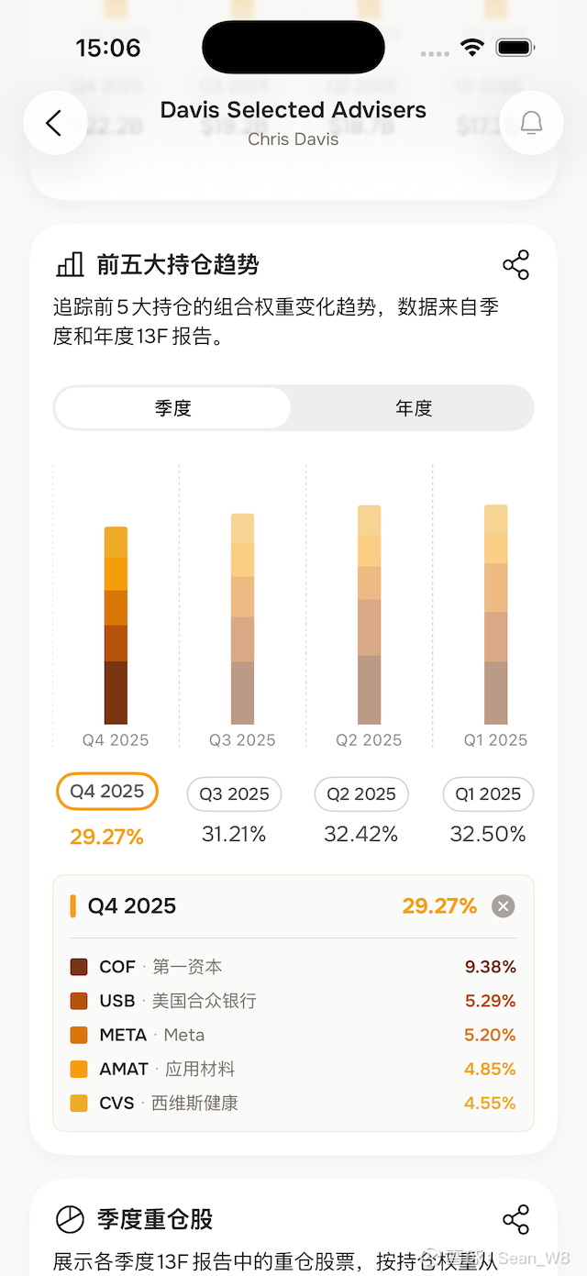Share the quarterly top holdings section
The width and height of the screenshot is (587, 1276).
tap(516, 1219)
